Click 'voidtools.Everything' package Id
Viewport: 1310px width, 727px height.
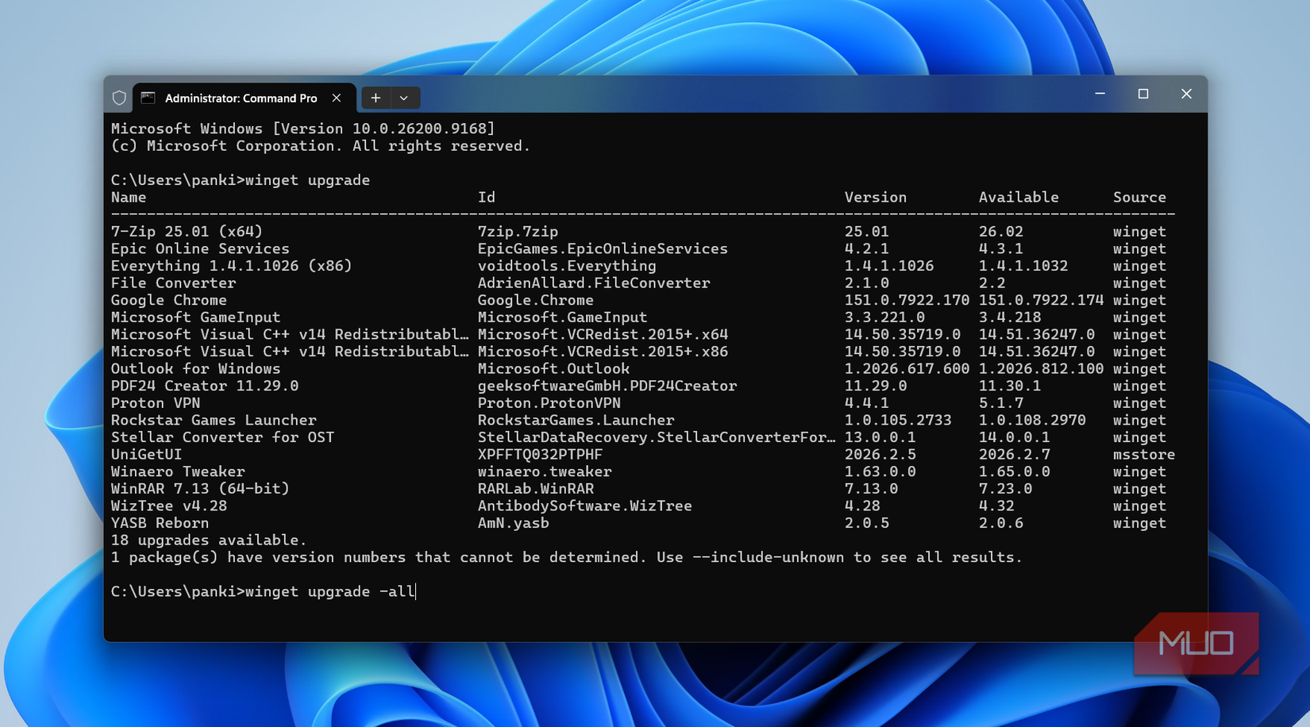pyautogui.click(x=567, y=266)
